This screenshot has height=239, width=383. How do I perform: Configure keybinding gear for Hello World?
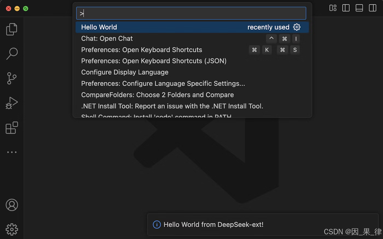tap(297, 27)
